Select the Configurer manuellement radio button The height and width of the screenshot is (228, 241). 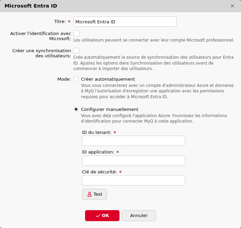pyautogui.click(x=76, y=109)
